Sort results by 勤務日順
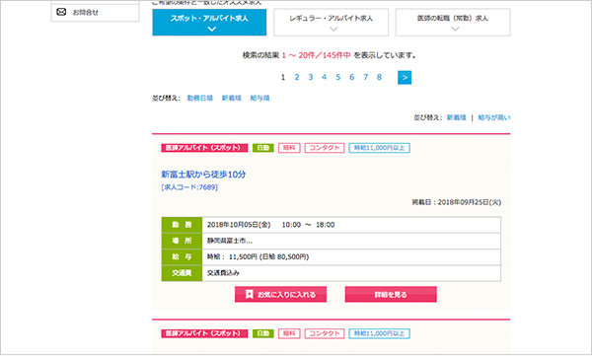The height and width of the screenshot is (356, 592). [x=200, y=98]
